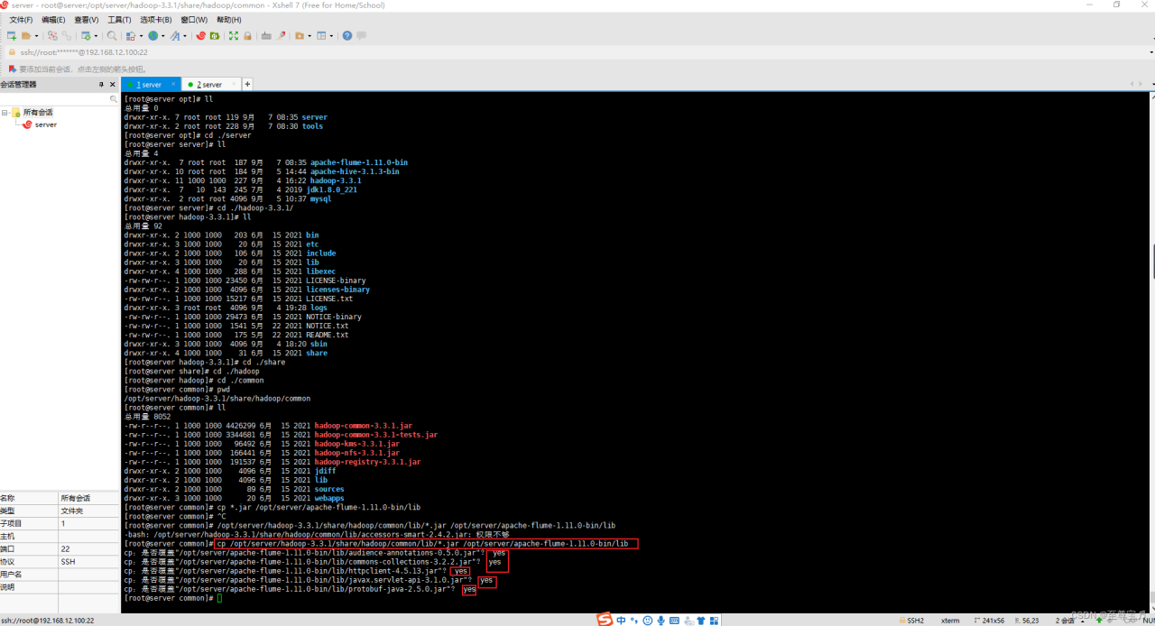The image size is (1155, 626).
Task: Toggle Sogou Chinese/English input mode
Action: click(x=621, y=621)
